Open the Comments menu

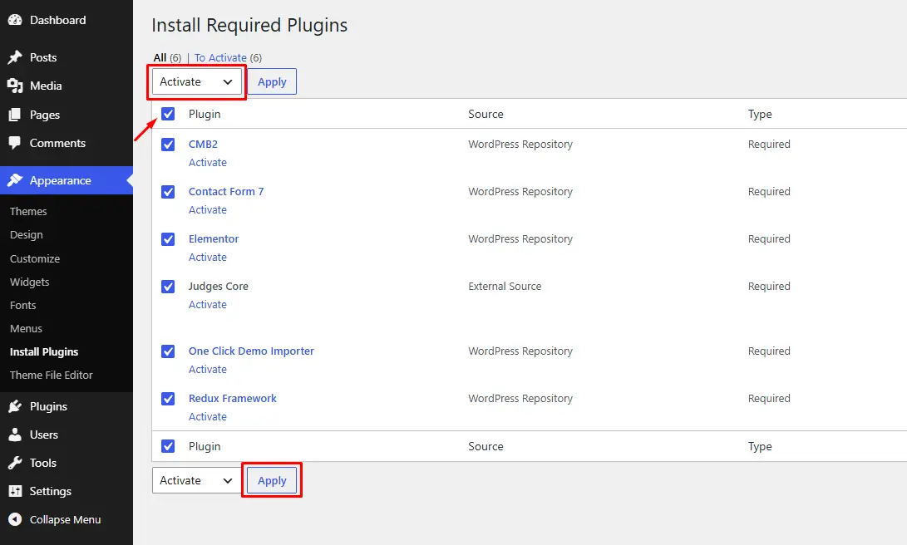point(57,144)
